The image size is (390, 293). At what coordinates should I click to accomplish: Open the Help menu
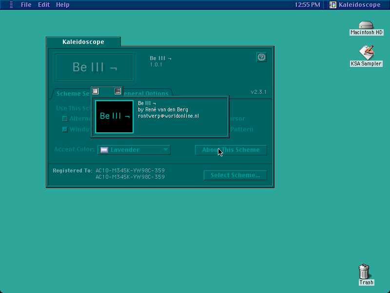[63, 5]
